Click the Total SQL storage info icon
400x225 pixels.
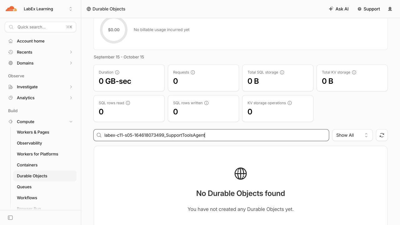coord(282,72)
